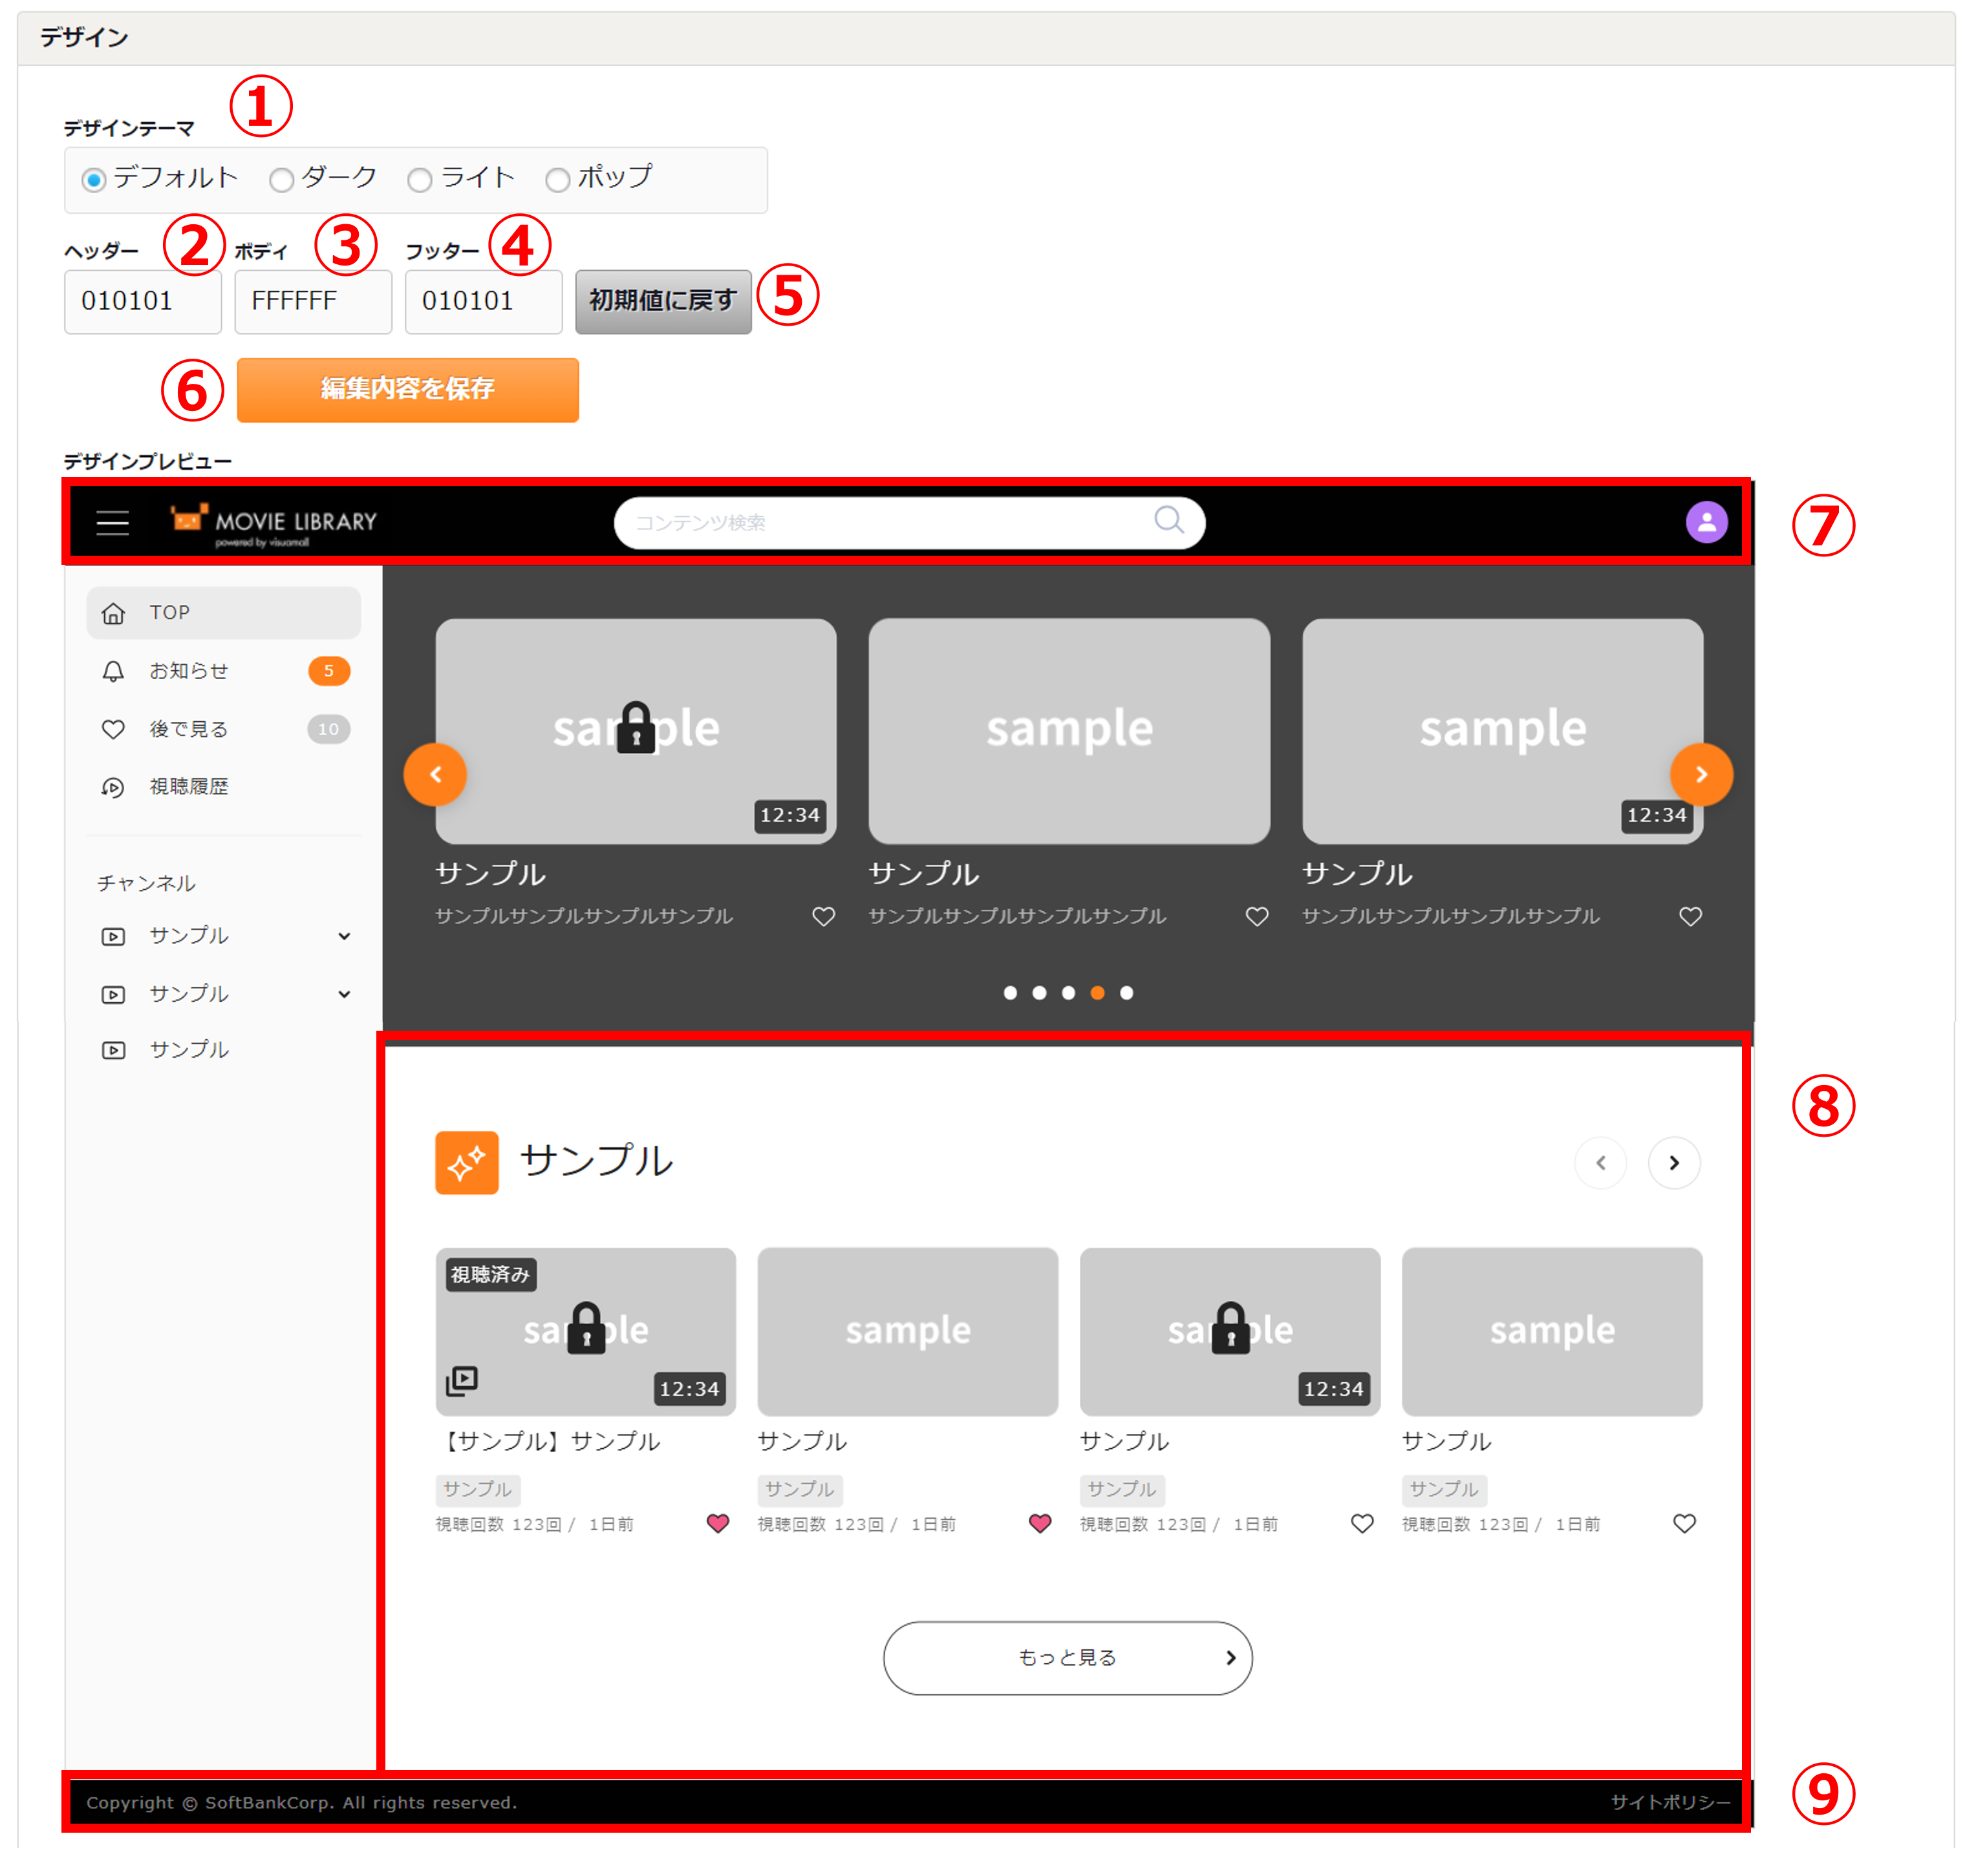Click the orange carousel previous arrow

click(x=435, y=774)
